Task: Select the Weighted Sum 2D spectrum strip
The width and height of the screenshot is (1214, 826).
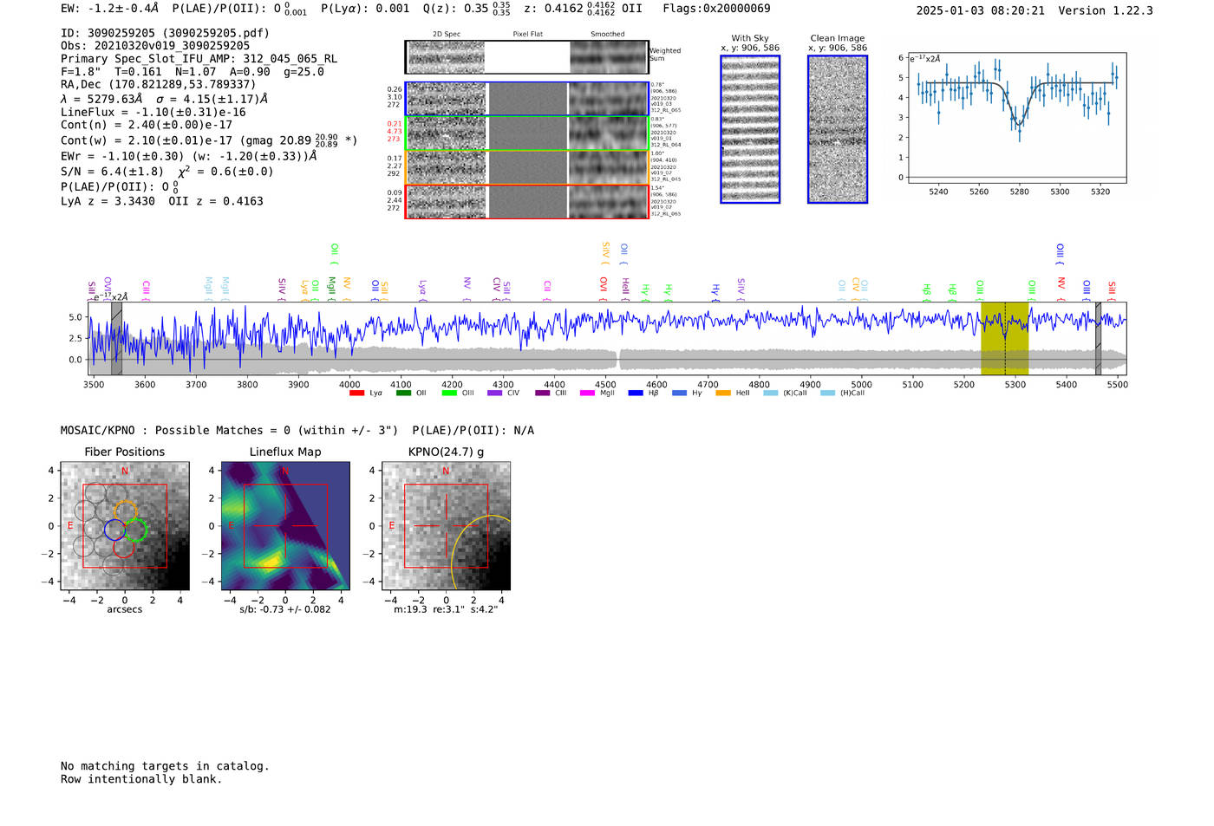Action: point(527,57)
